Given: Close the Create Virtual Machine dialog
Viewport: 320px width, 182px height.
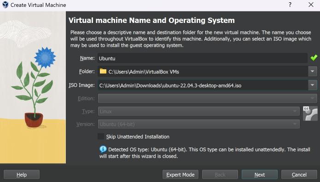Looking at the screenshot, I should click(311, 5).
